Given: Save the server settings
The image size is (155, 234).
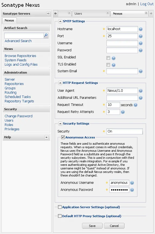Looking at the screenshot, I should (92, 226).
